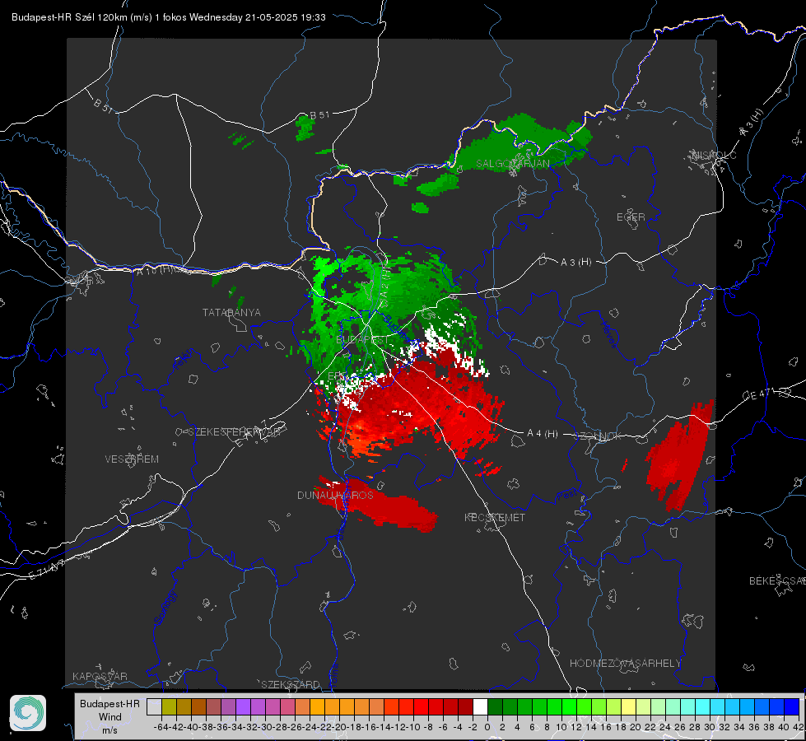Screen dimensions: 806x741
Task: Click the A 4 (H) road label
Action: (543, 434)
